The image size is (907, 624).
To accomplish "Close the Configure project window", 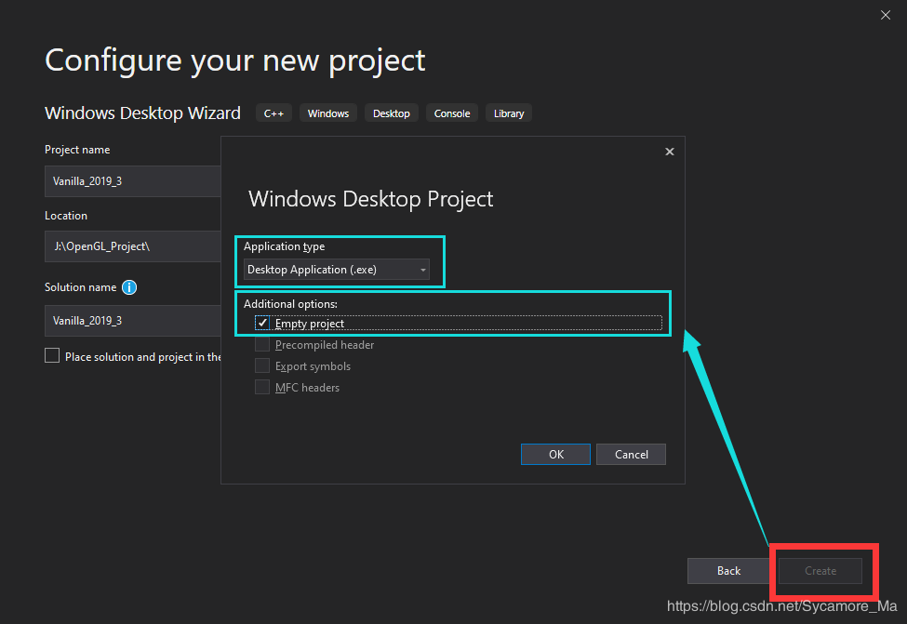I will coord(886,15).
